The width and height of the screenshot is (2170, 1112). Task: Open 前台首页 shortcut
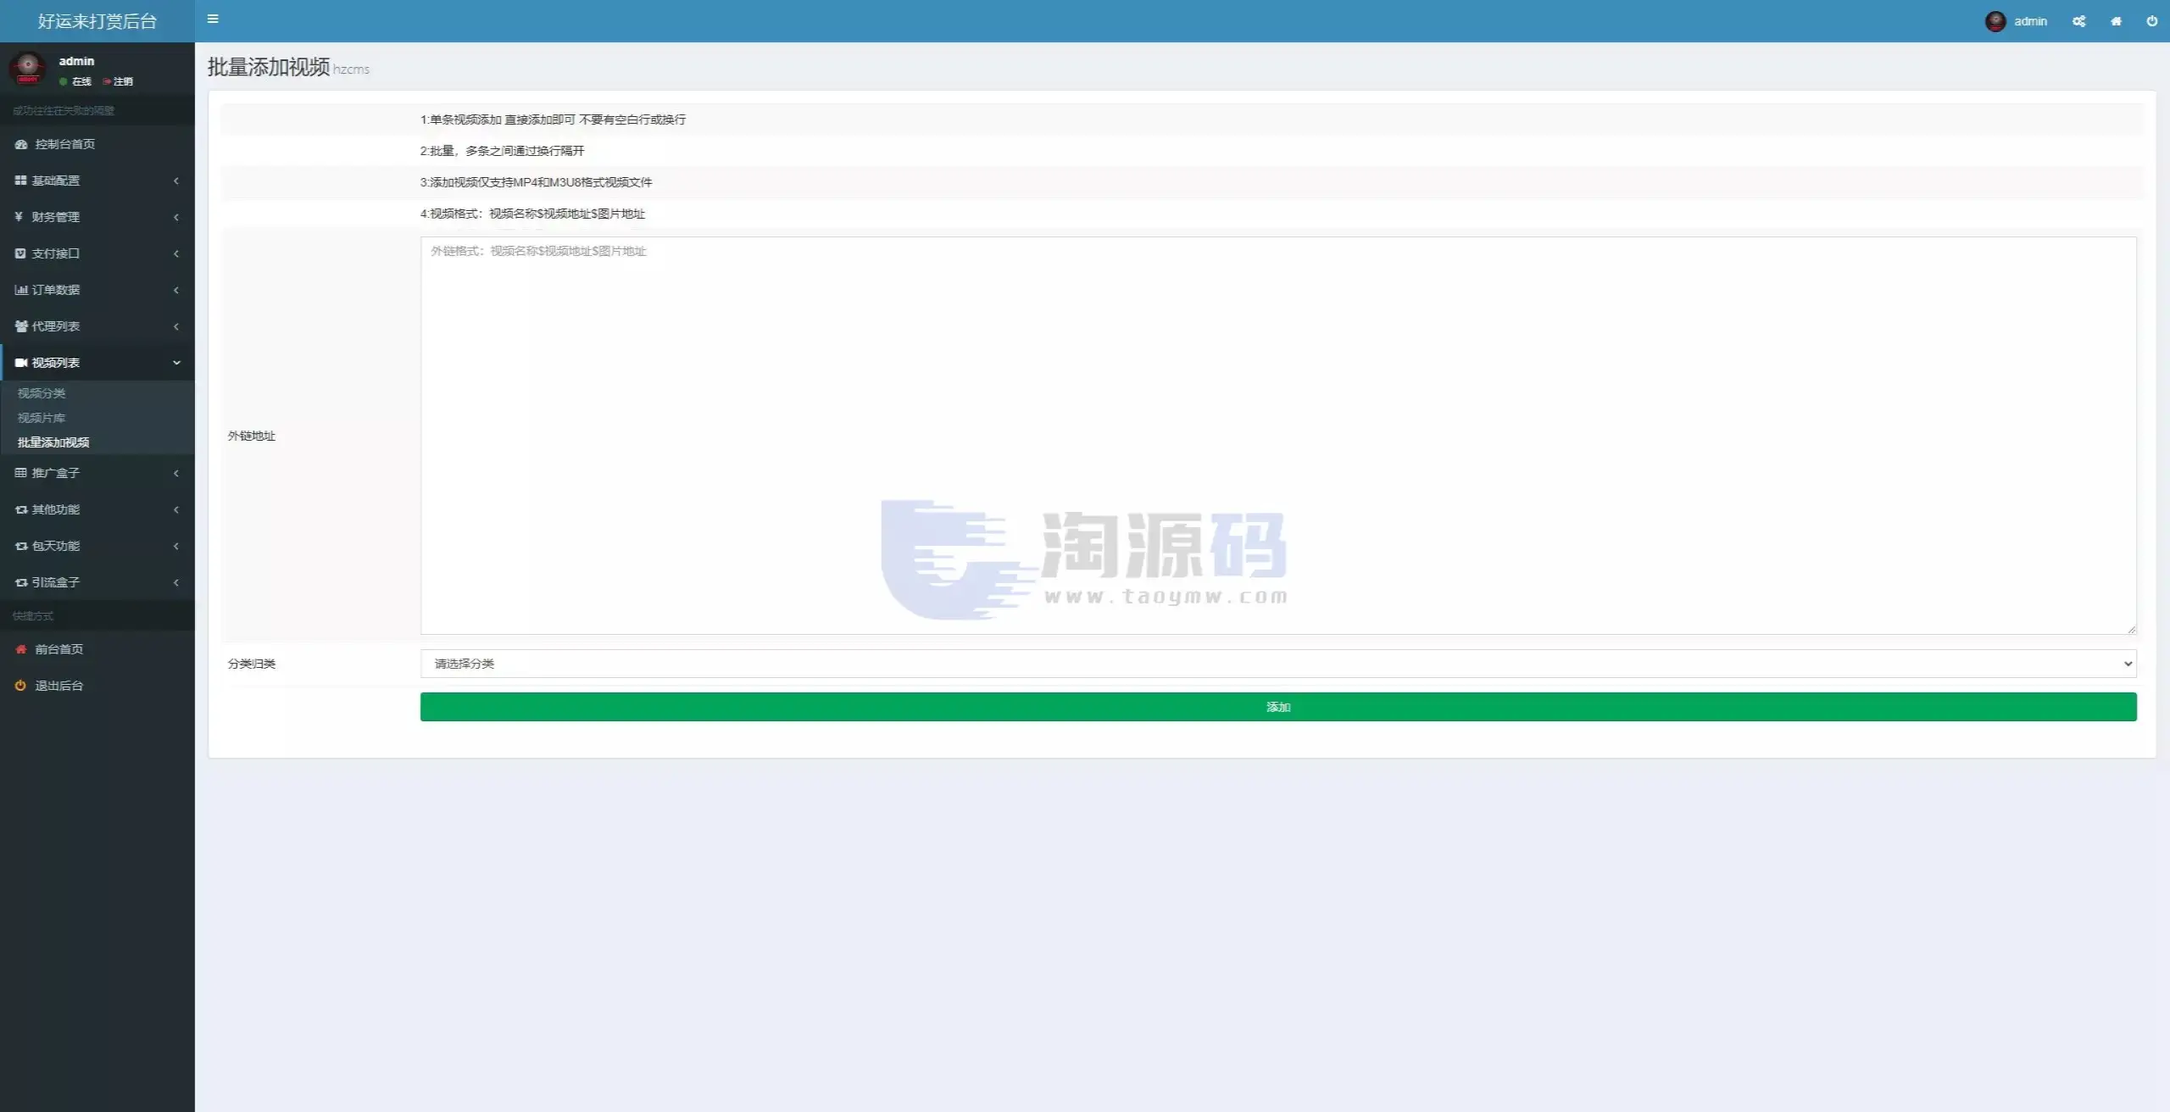click(x=97, y=649)
